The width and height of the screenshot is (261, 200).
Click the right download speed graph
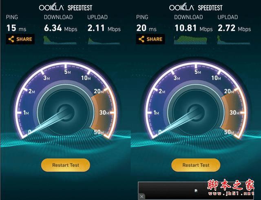pyautogui.click(x=190, y=40)
